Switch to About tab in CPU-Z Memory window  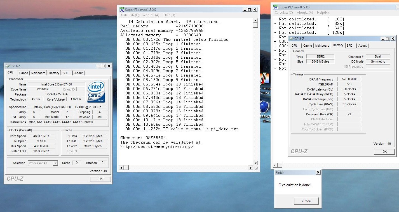(362, 46)
